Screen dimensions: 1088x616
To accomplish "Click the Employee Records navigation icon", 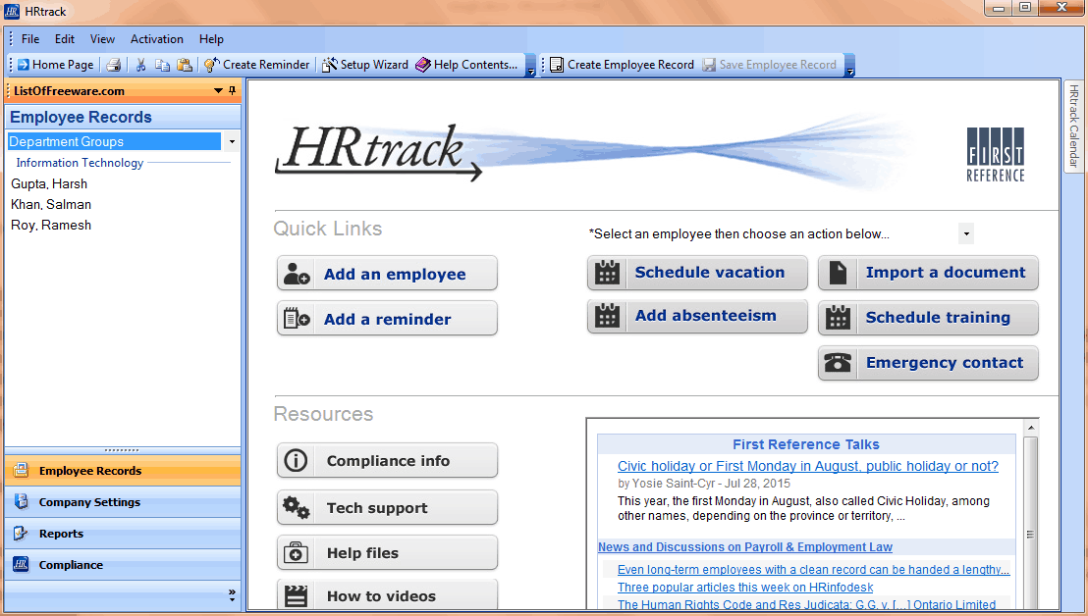I will tap(22, 471).
